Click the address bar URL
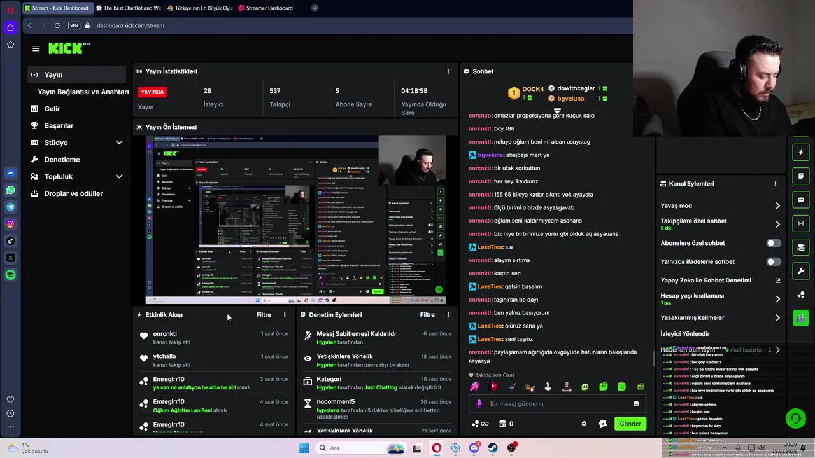This screenshot has height=458, width=815. tap(131, 25)
